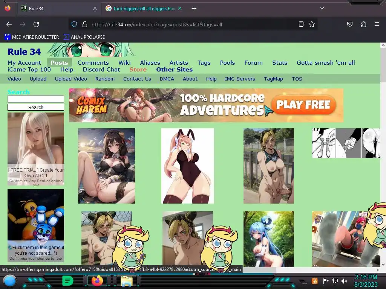
Task: Click the Upload Video link
Action: [71, 79]
